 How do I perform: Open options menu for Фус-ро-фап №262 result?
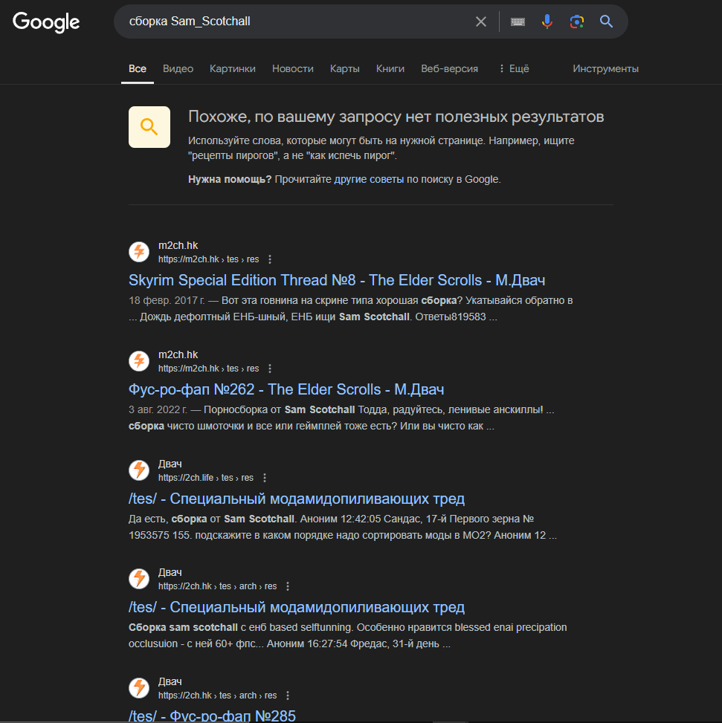click(x=270, y=369)
